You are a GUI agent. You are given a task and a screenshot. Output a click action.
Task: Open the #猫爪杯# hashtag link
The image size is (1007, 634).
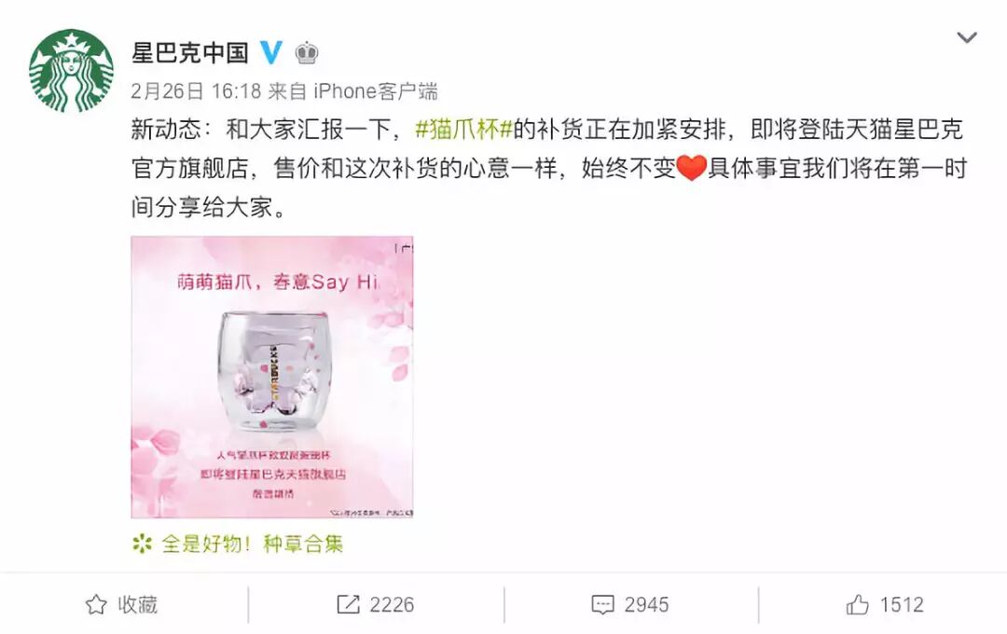[x=463, y=130]
